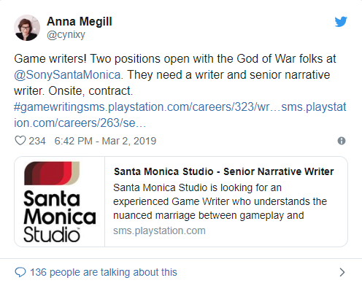Image resolution: width=362 pixels, height=283 pixels.
Task: Click the Anna Megill display name
Action: tap(80, 21)
